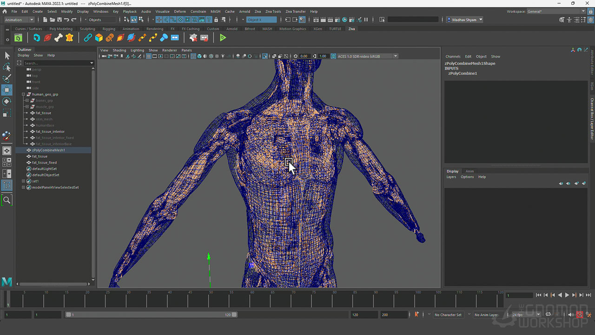This screenshot has width=595, height=335.
Task: Toggle the lock selection padlock icon
Action: tap(216, 20)
